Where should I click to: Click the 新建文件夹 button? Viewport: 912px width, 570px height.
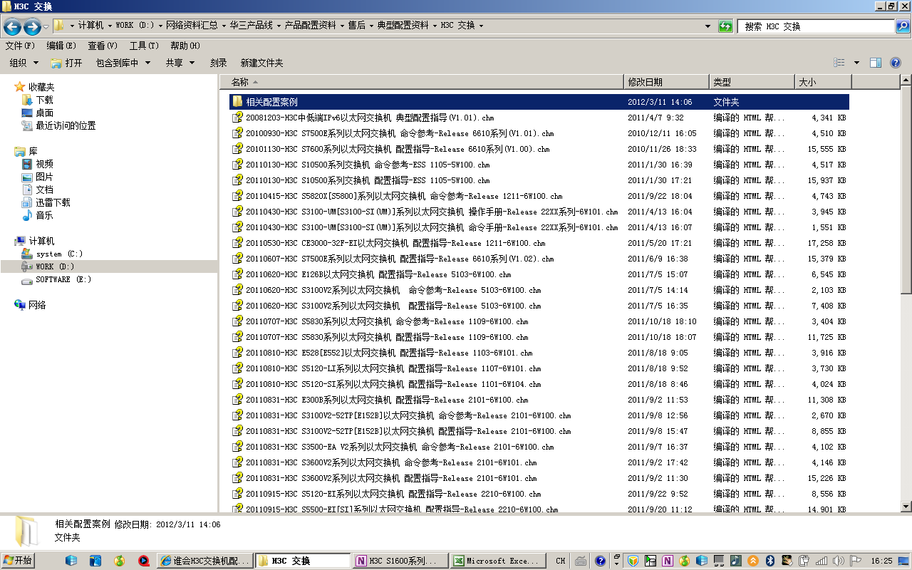[x=261, y=63]
